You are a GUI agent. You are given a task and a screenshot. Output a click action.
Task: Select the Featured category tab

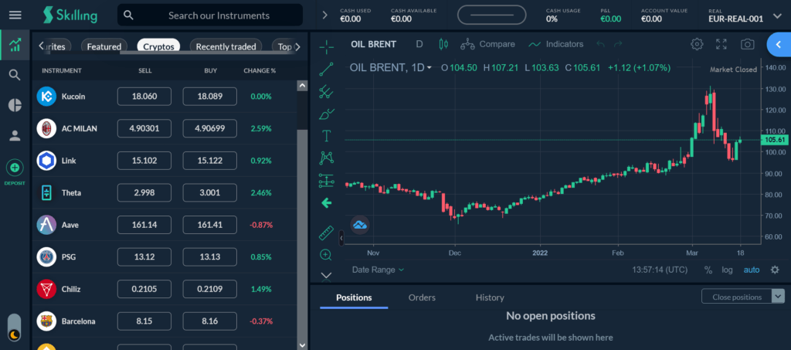click(104, 46)
